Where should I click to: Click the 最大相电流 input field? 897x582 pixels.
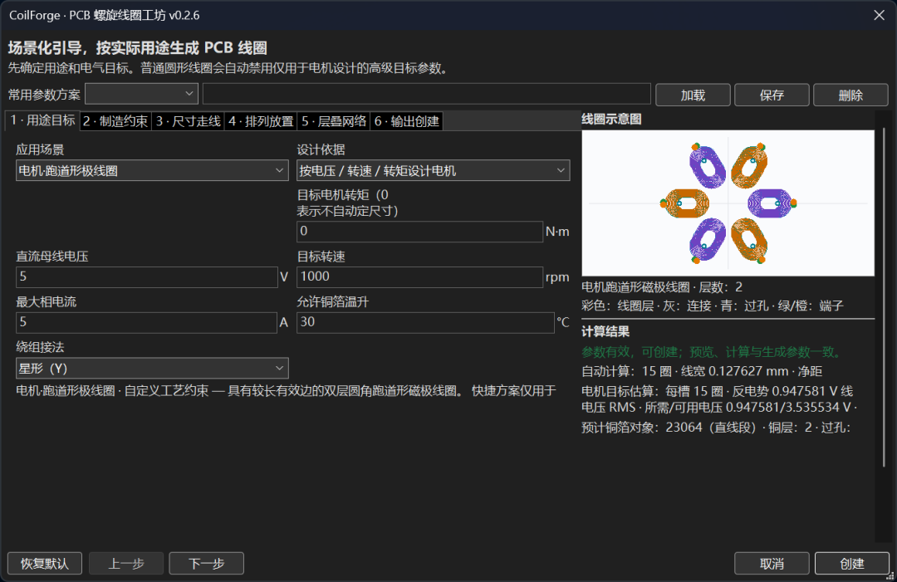146,322
